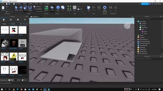The width and height of the screenshot is (163, 91).
Task: Toggle the Collisions option
Action: pyautogui.click(x=37, y=7)
